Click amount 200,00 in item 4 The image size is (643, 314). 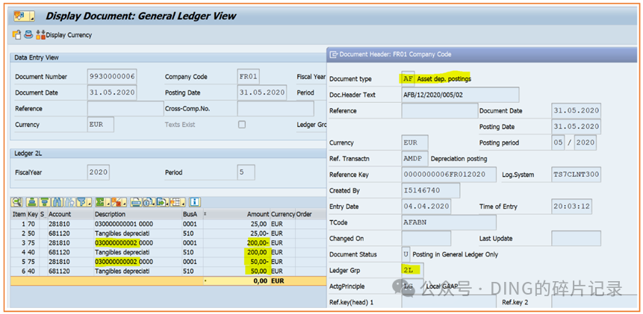[257, 252]
